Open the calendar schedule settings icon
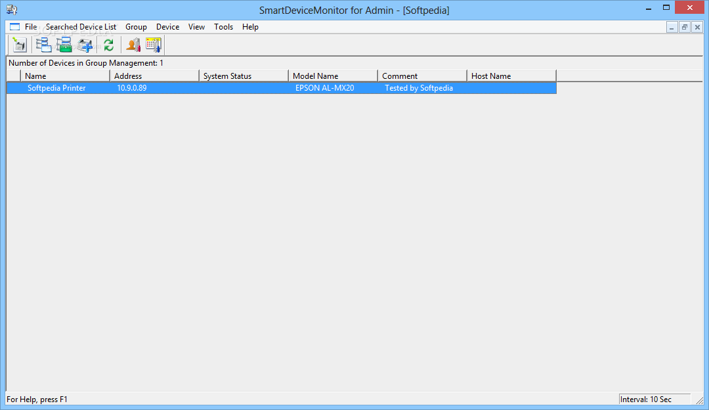 click(x=153, y=45)
